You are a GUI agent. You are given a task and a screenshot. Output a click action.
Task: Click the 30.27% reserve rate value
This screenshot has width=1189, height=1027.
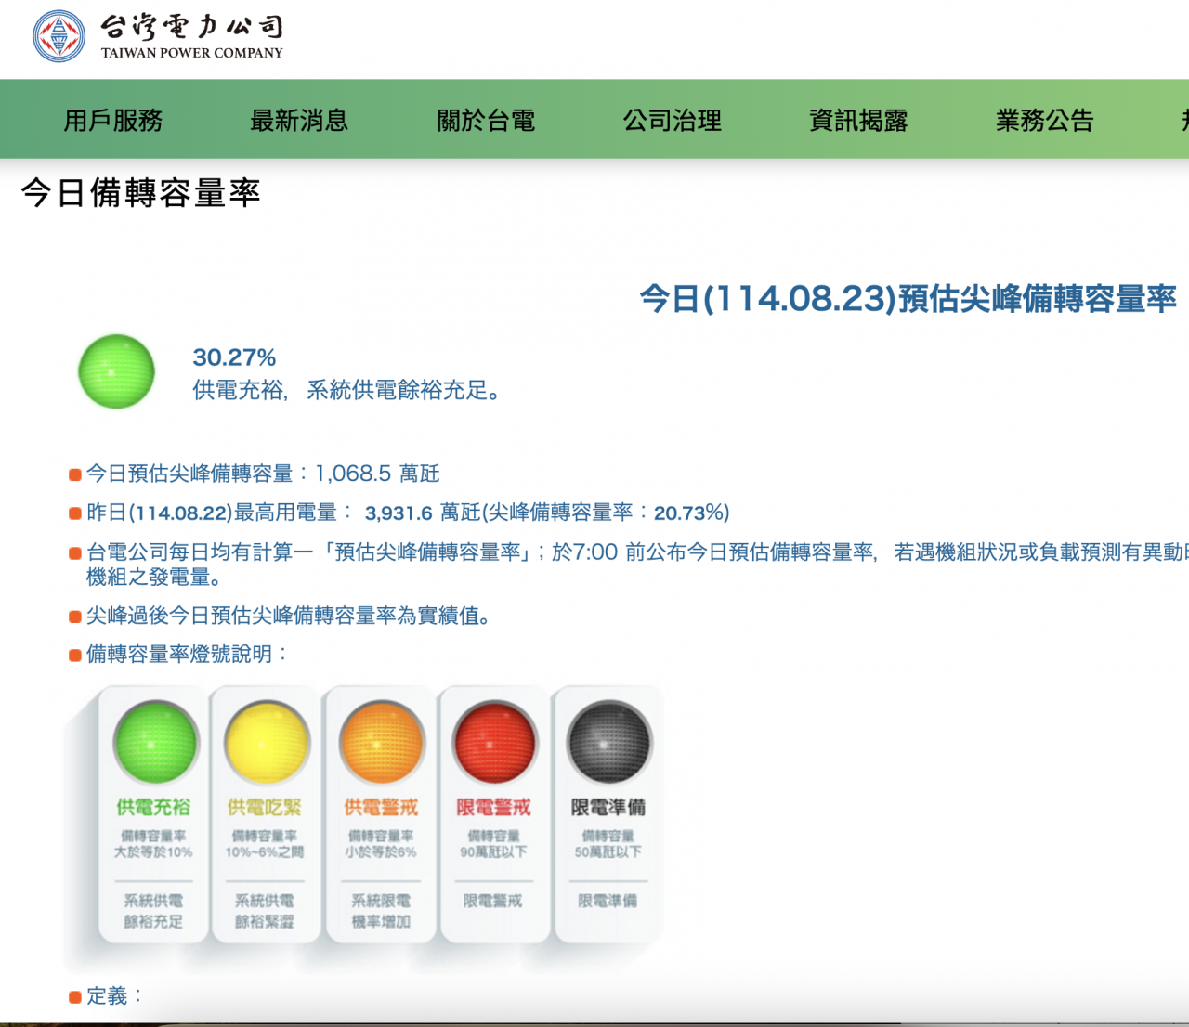point(234,357)
